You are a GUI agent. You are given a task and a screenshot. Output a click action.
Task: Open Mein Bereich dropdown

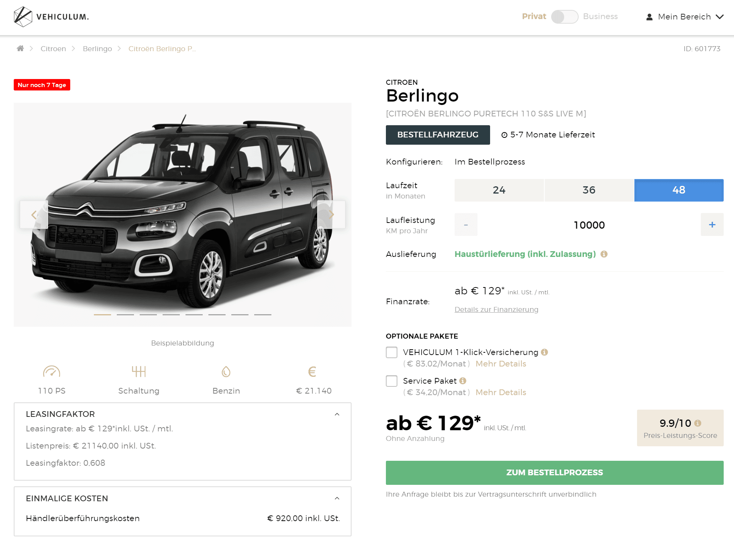point(685,17)
